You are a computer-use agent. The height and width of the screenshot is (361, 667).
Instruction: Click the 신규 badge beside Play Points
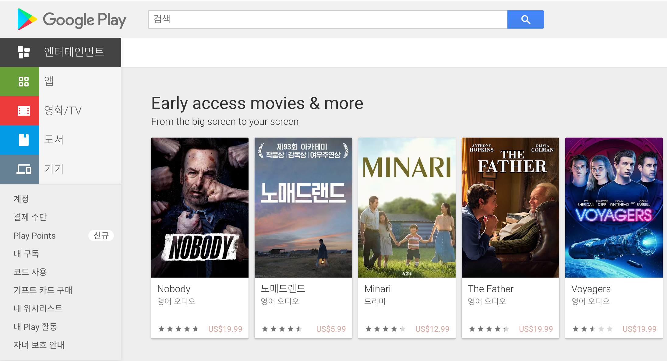point(101,236)
